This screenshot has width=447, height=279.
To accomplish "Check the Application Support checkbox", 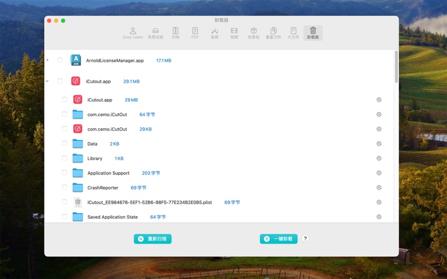I will tap(64, 172).
